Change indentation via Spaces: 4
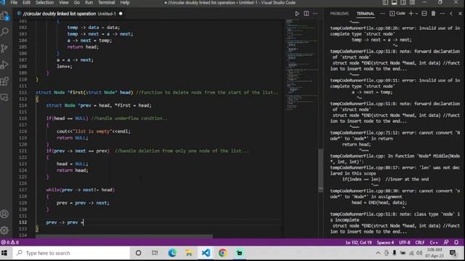The width and height of the screenshot is (465, 261). pos(385,242)
